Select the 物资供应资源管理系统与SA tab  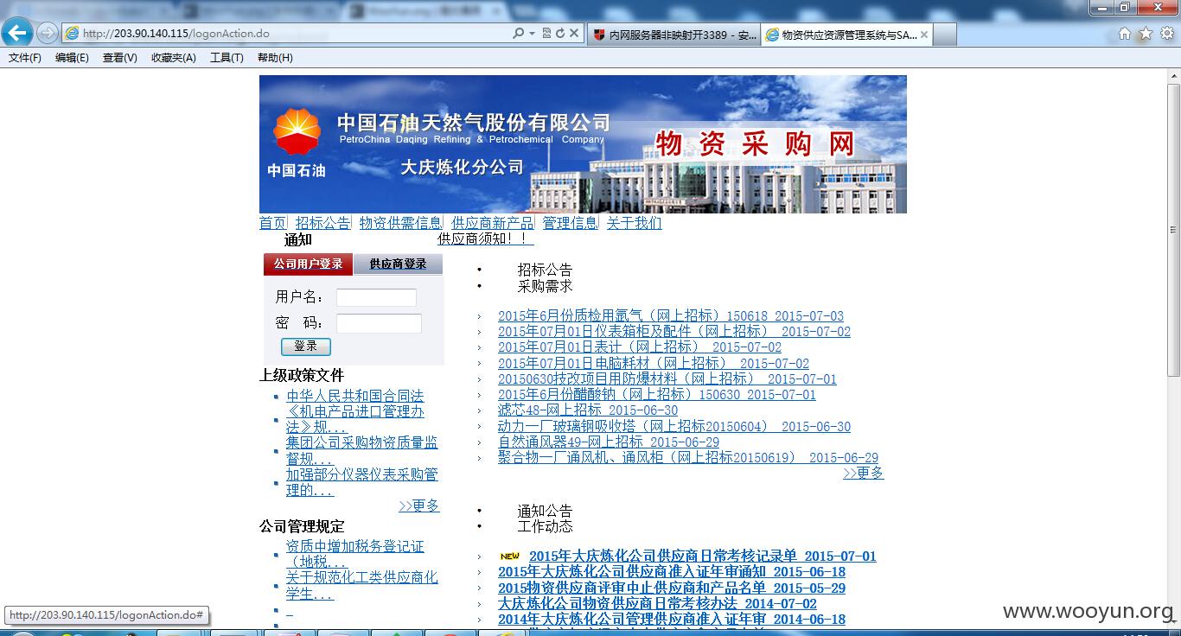coord(846,35)
